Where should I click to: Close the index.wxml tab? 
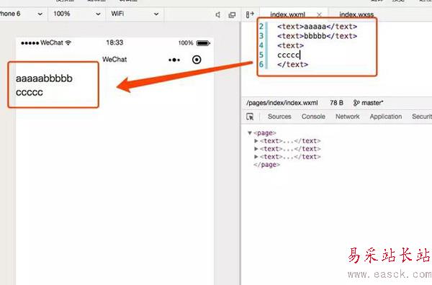[319, 14]
